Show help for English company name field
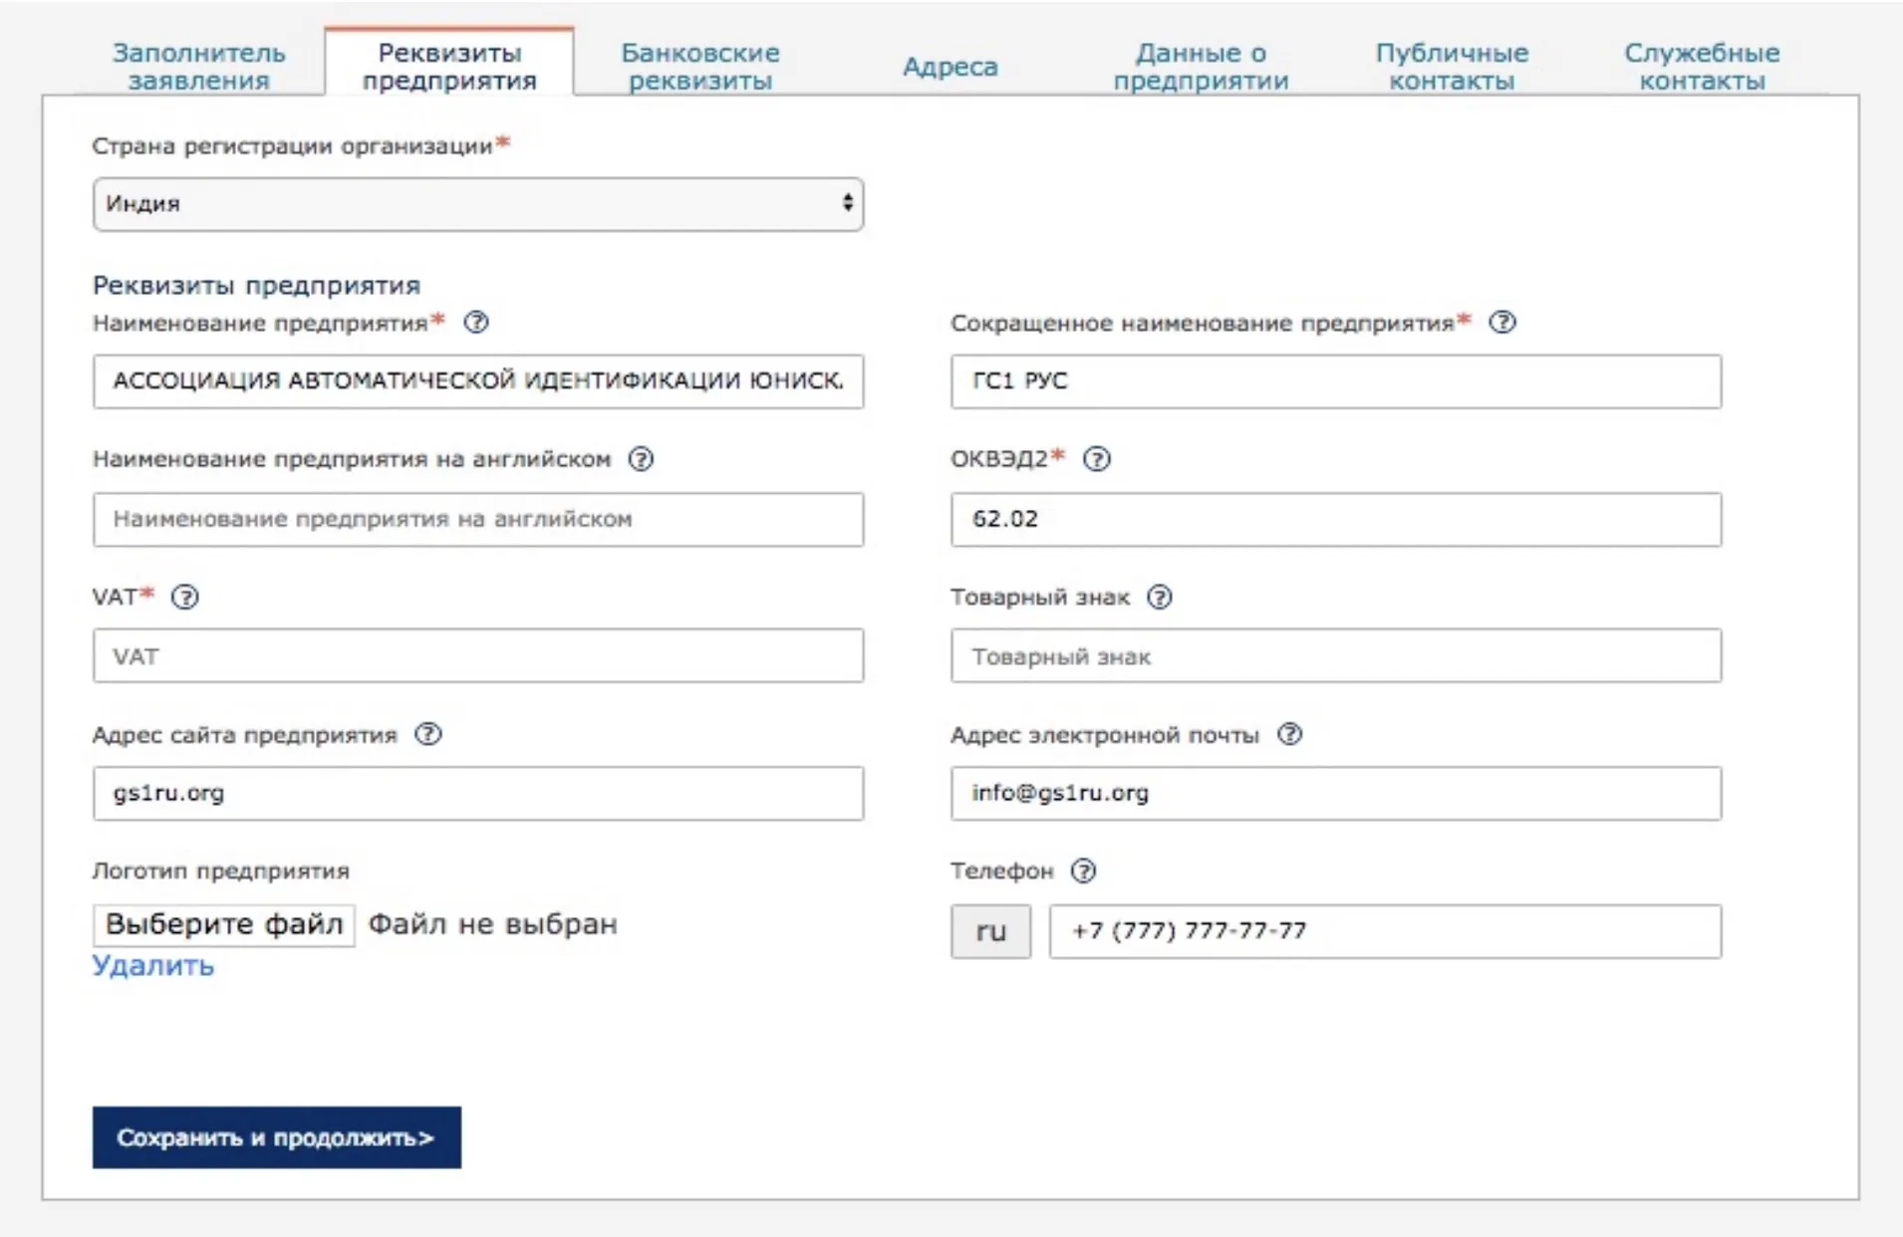 641,459
